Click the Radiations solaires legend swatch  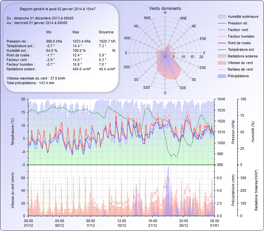(x=226, y=56)
